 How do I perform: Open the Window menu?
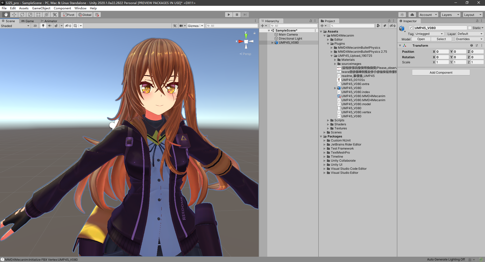80,8
